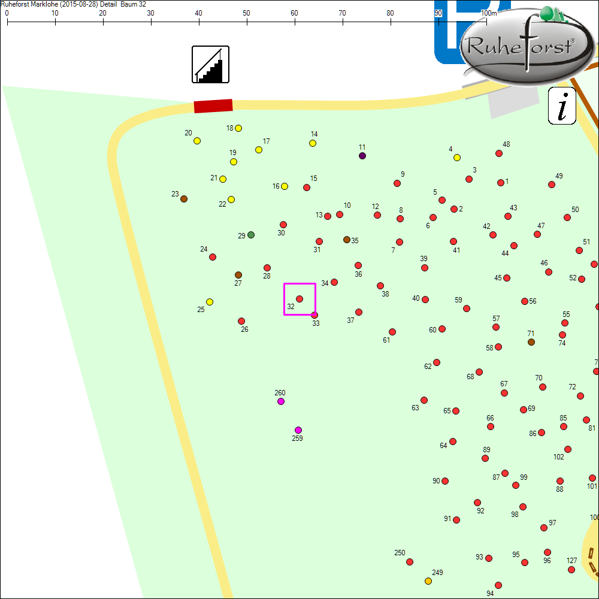Click the '100m' scale bar label
The image size is (599, 599).
point(489,13)
